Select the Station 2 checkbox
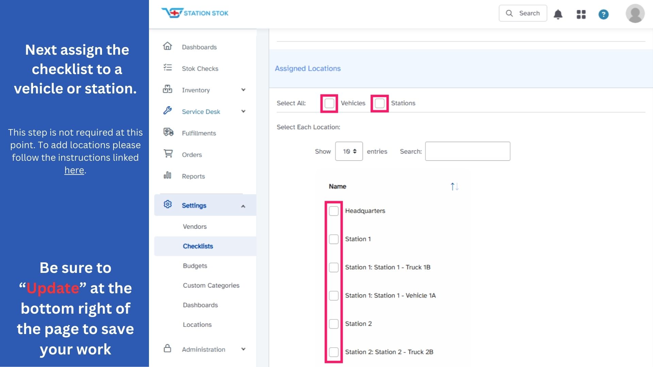The height and width of the screenshot is (367, 653). (334, 324)
